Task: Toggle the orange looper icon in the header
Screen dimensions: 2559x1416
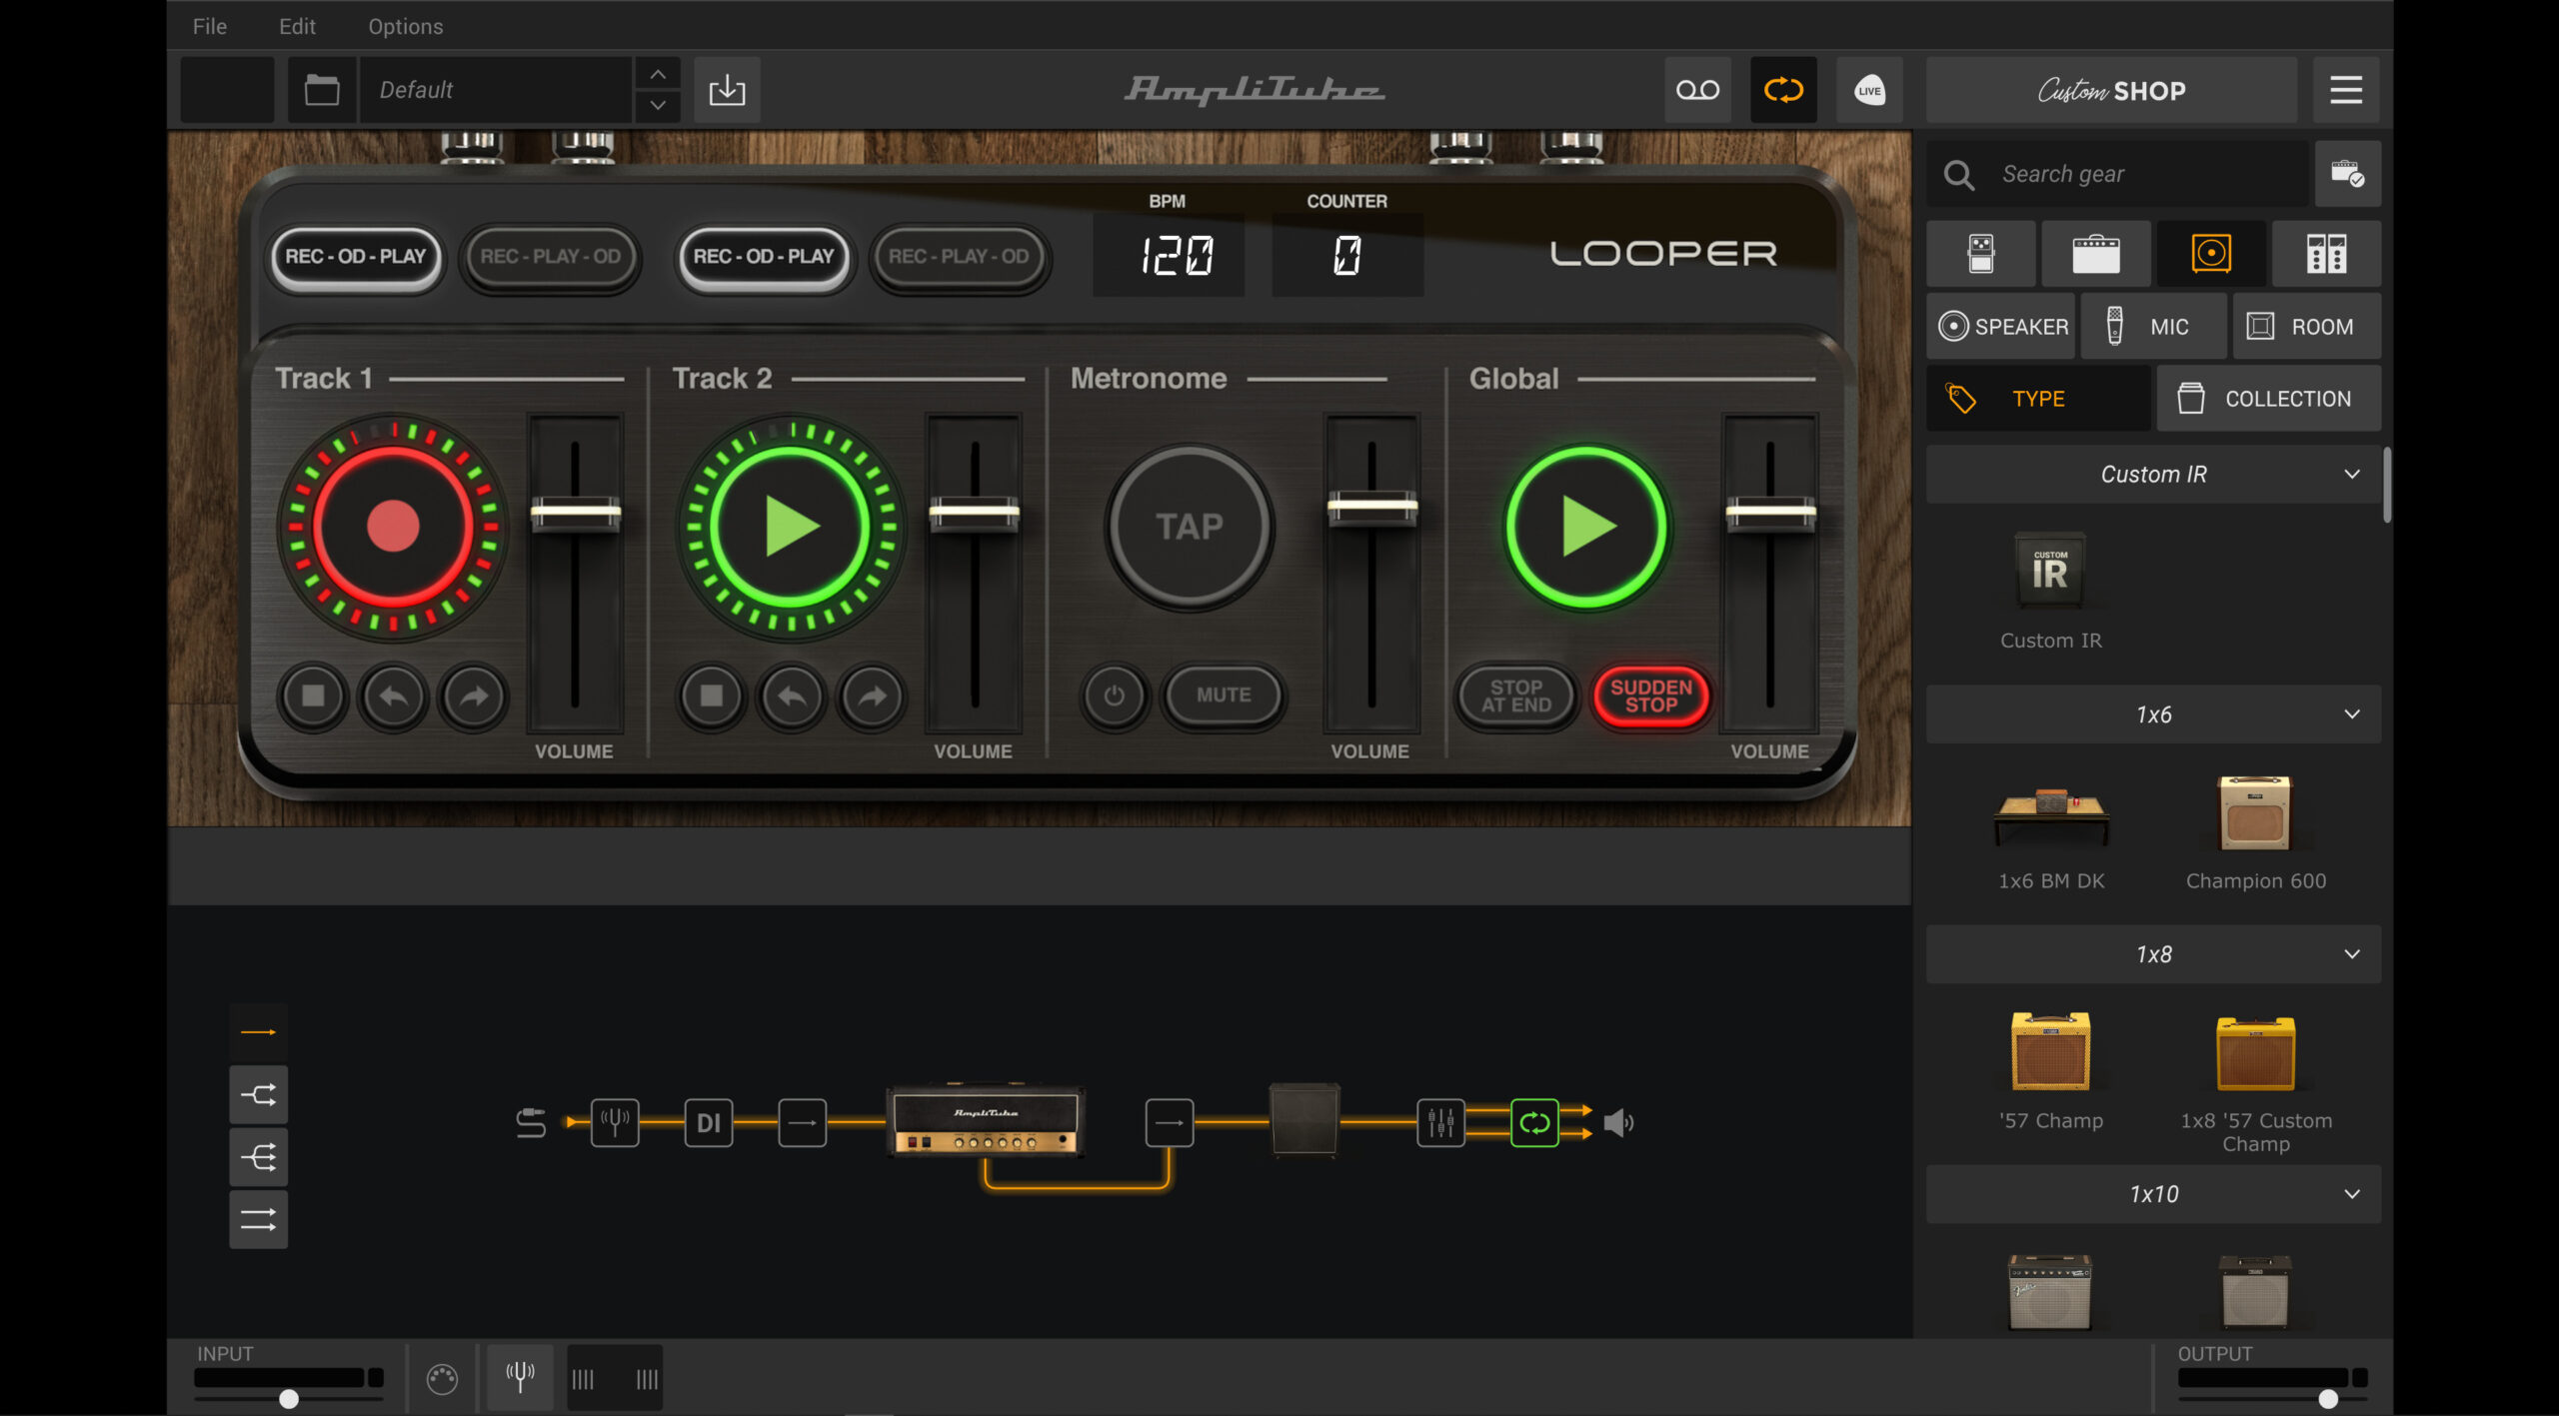Action: [1783, 90]
